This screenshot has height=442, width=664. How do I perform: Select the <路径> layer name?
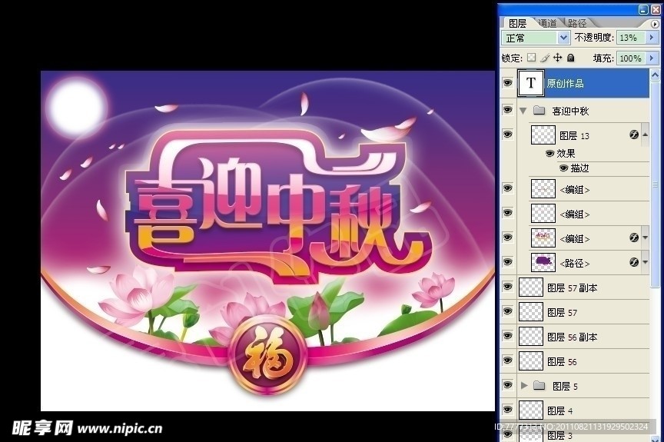(575, 264)
